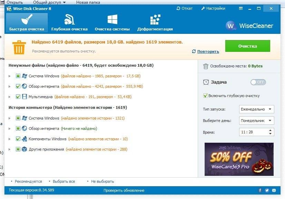Toggle Система Windows junk files checkbox

coord(18,76)
